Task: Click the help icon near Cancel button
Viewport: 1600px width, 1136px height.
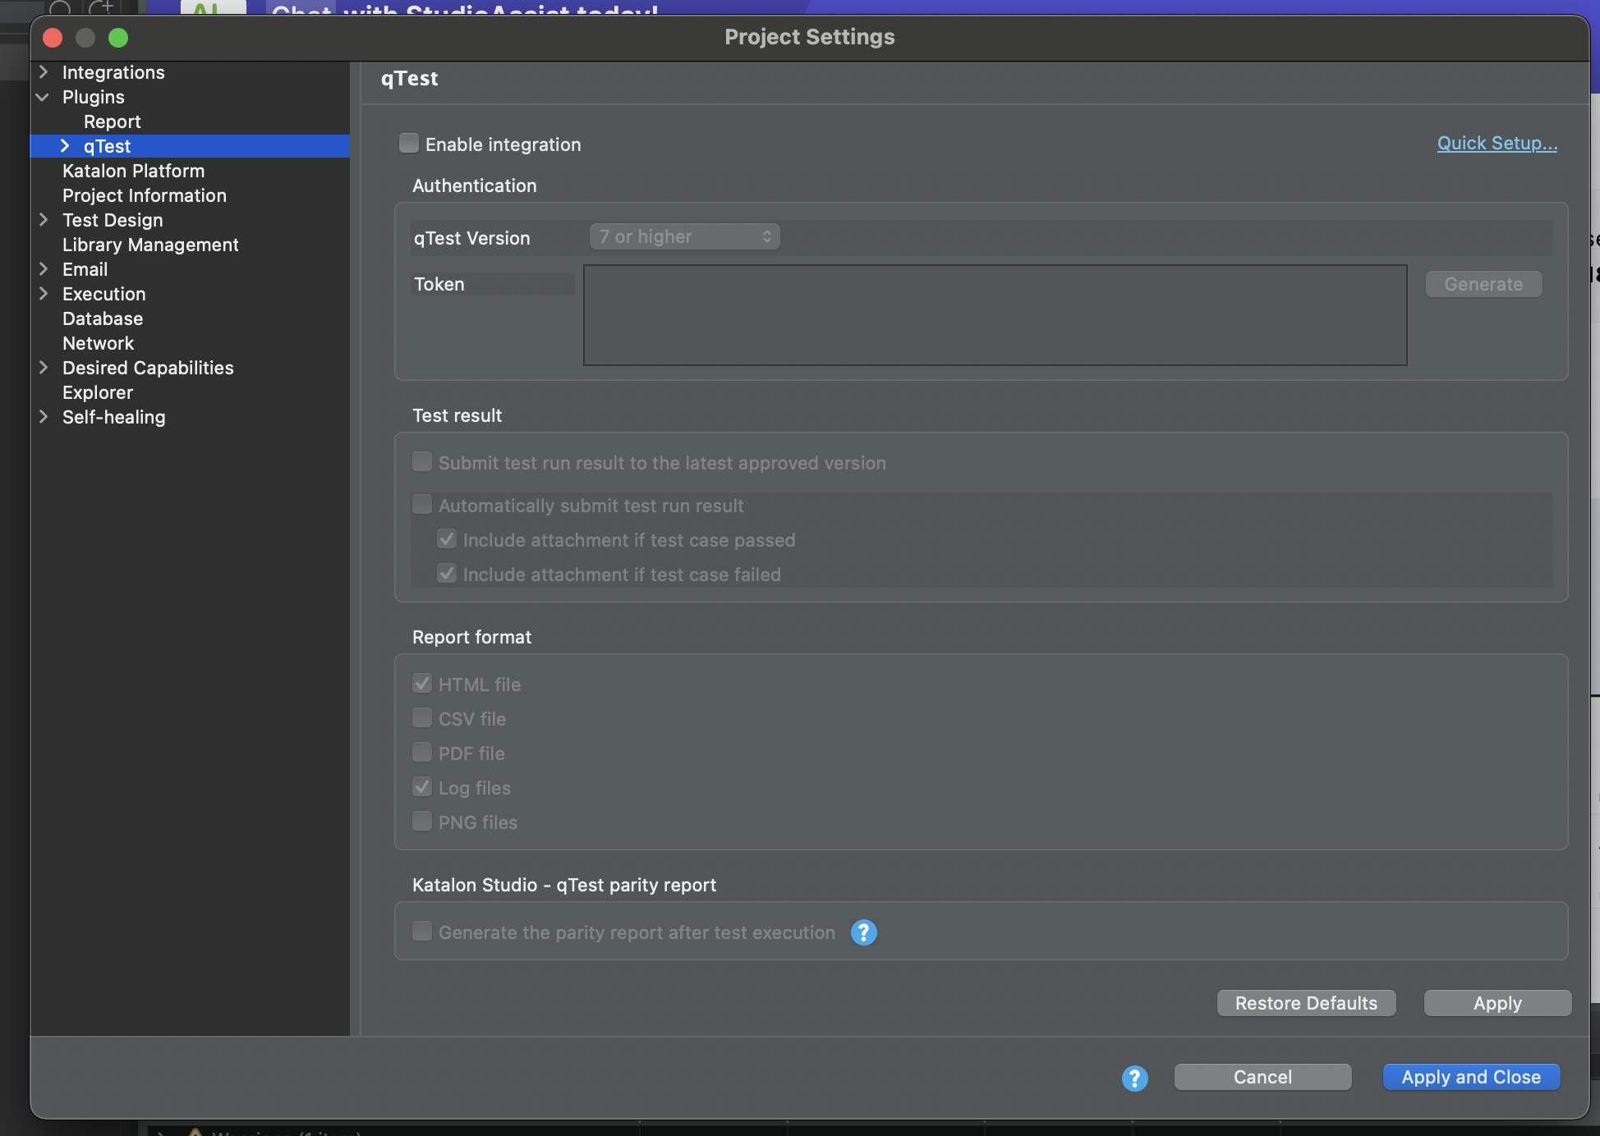Action: click(1134, 1078)
